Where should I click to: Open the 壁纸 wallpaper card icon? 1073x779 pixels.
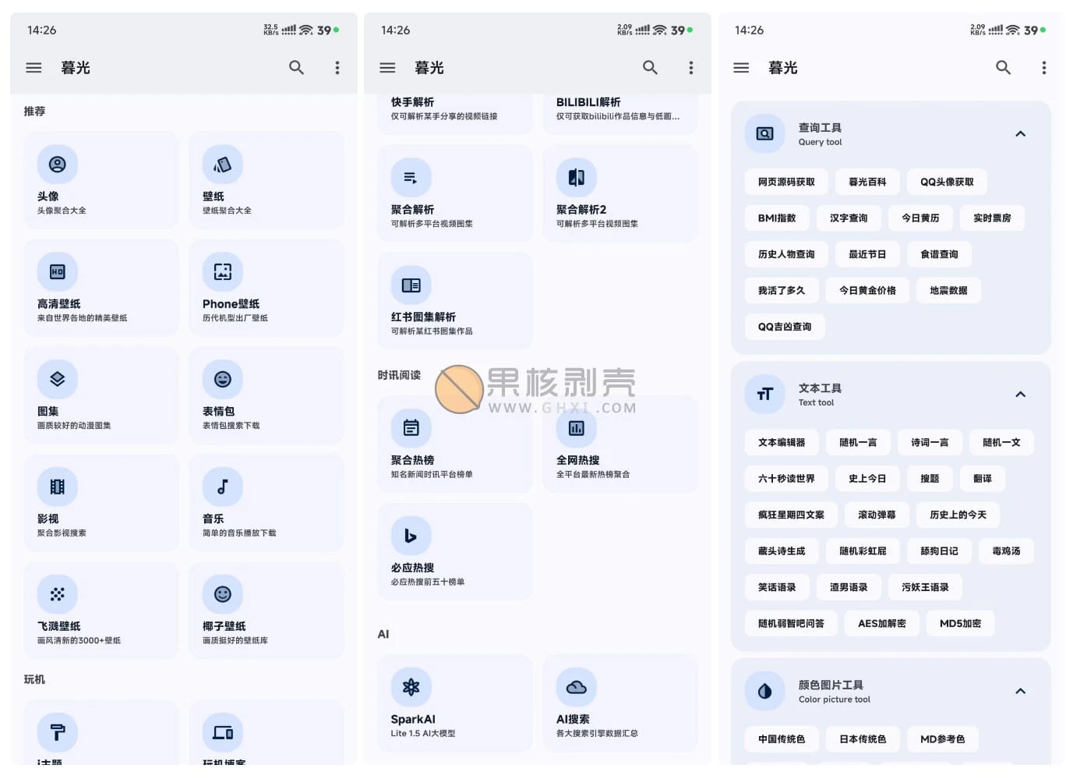tap(223, 165)
